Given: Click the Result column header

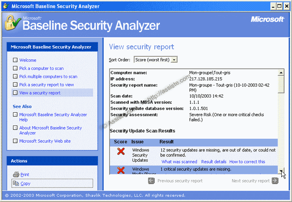Looking at the screenshot, I should (167, 142).
